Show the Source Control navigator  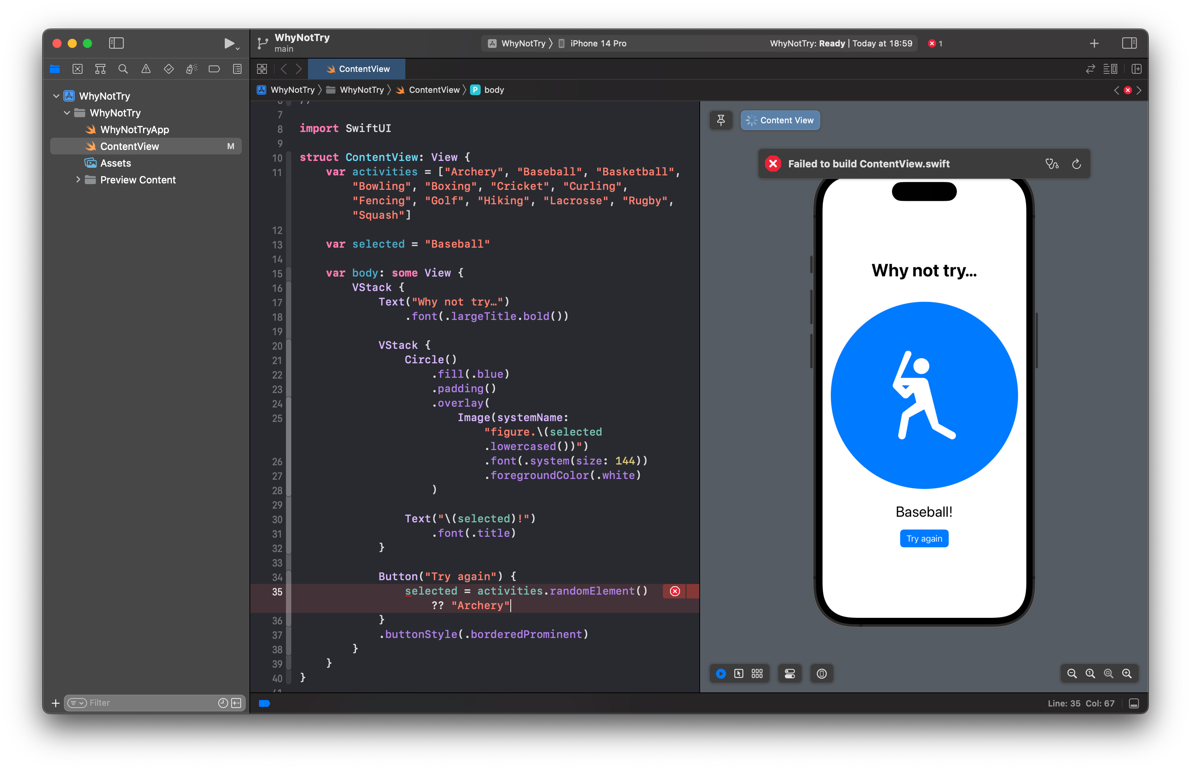pyautogui.click(x=78, y=69)
